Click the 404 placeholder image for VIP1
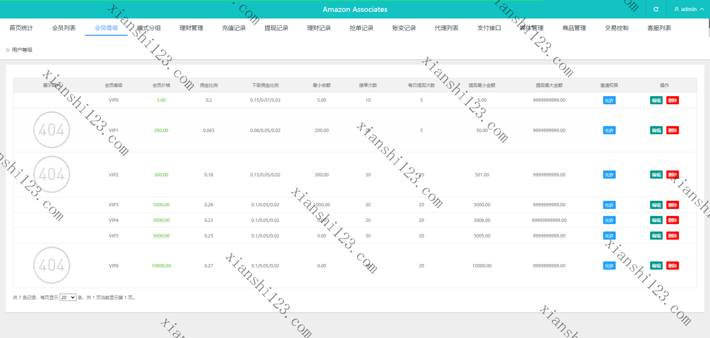This screenshot has height=338, width=710. pyautogui.click(x=52, y=130)
